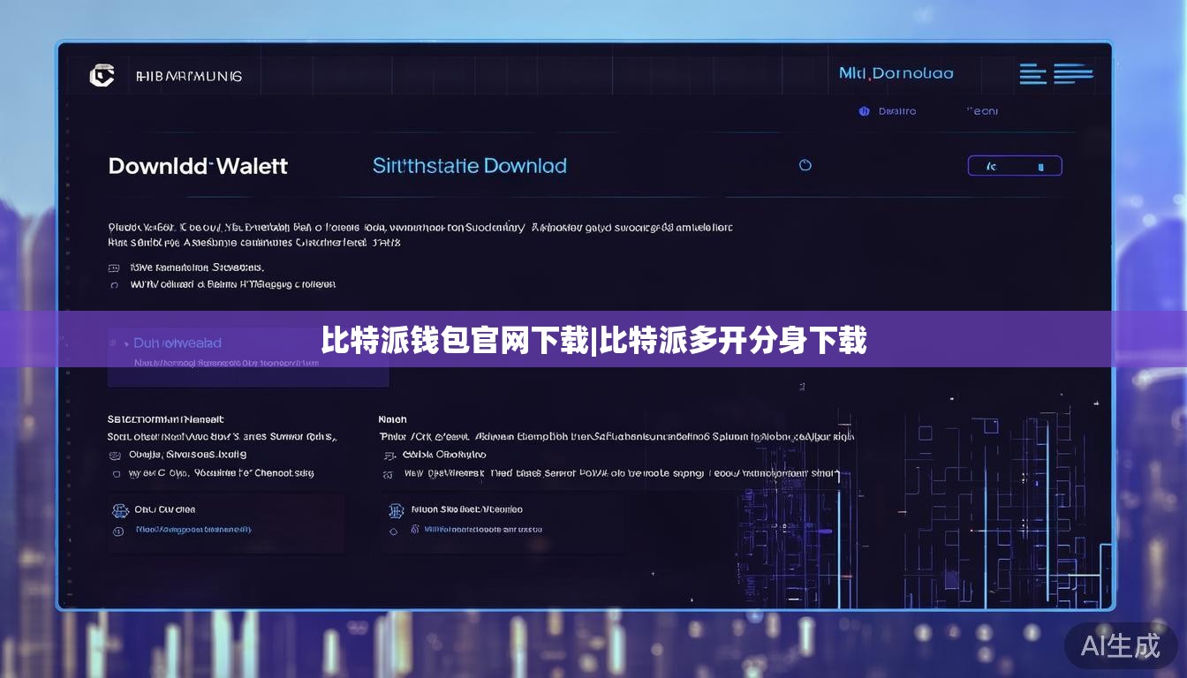This screenshot has height=678, width=1187.
Task: Switch to the Sirt'thstatie Downlad tab
Action: pyautogui.click(x=469, y=165)
